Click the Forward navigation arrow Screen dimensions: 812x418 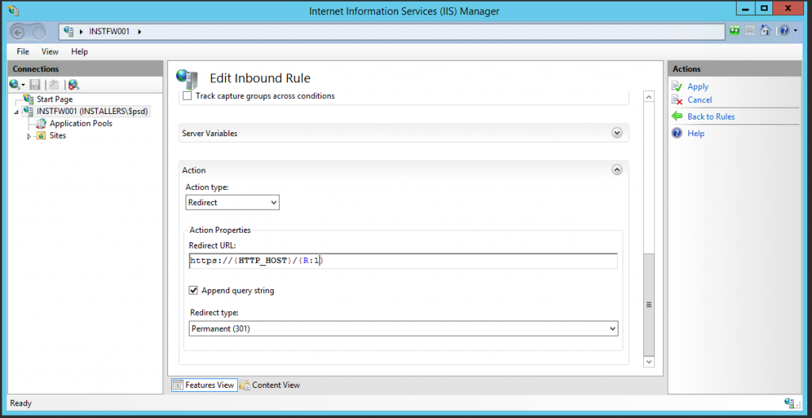(x=39, y=32)
